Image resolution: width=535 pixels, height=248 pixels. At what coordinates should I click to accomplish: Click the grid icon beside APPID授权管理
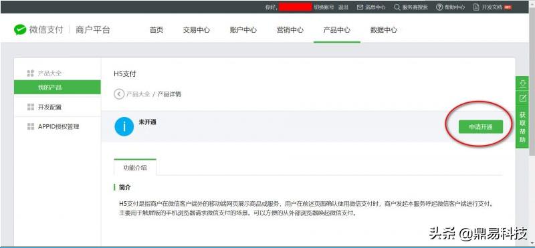[x=30, y=126]
